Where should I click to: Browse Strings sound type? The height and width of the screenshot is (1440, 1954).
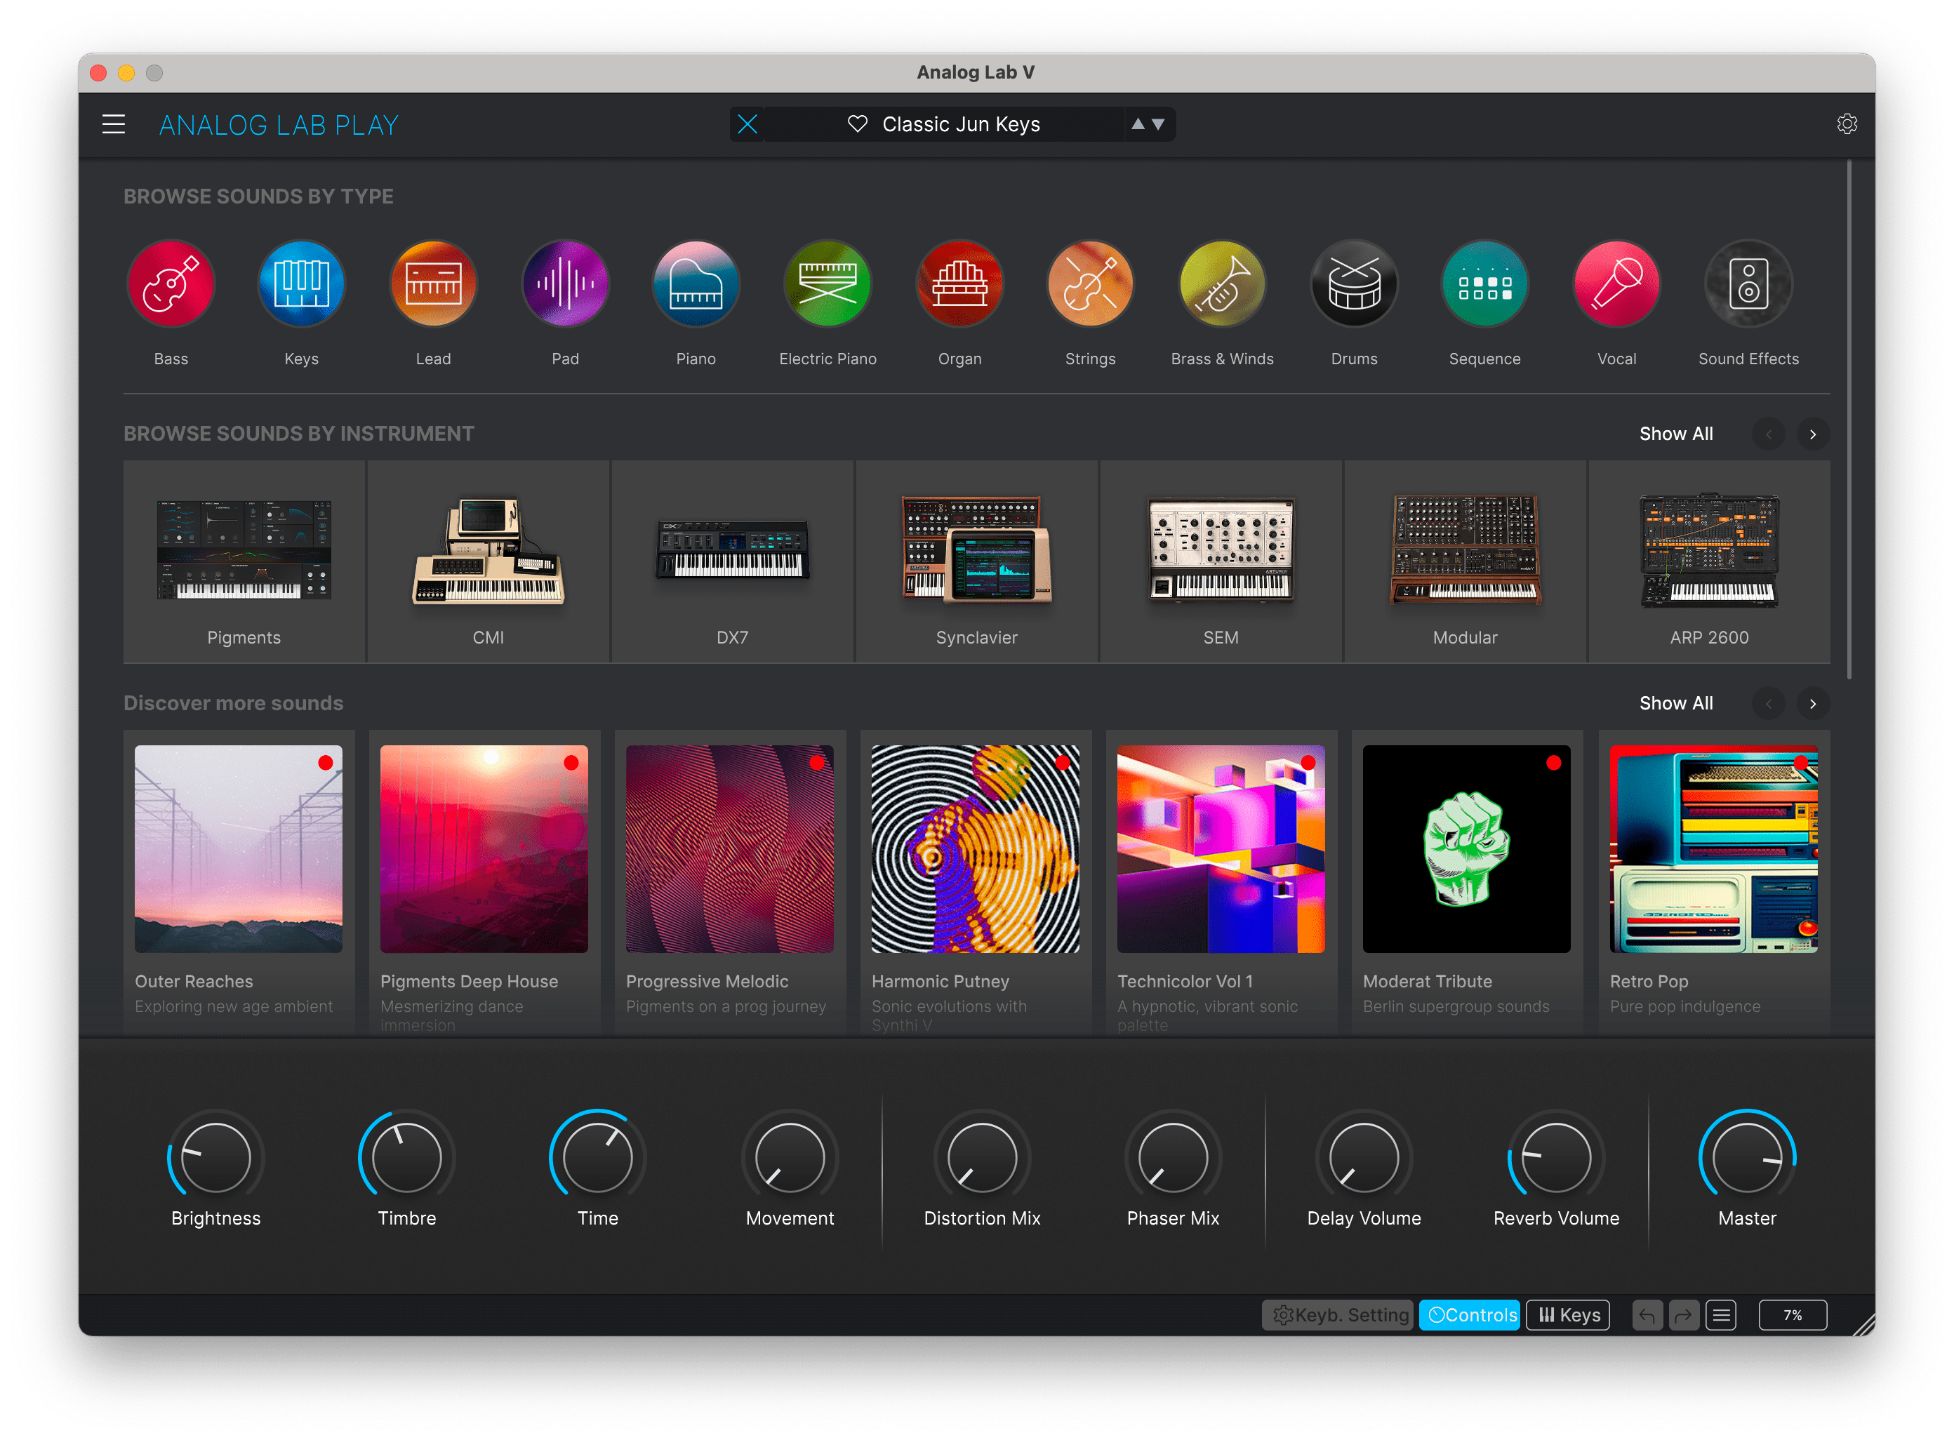pyautogui.click(x=1090, y=284)
